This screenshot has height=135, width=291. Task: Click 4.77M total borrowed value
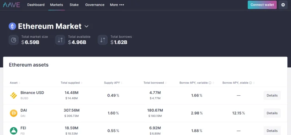[x=155, y=92]
